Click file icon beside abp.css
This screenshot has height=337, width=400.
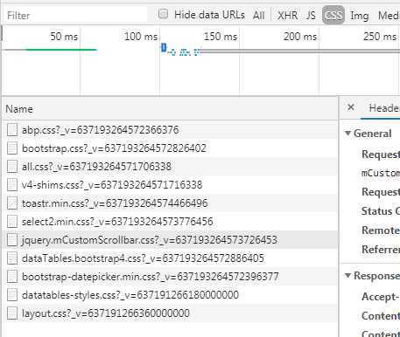(x=12, y=130)
